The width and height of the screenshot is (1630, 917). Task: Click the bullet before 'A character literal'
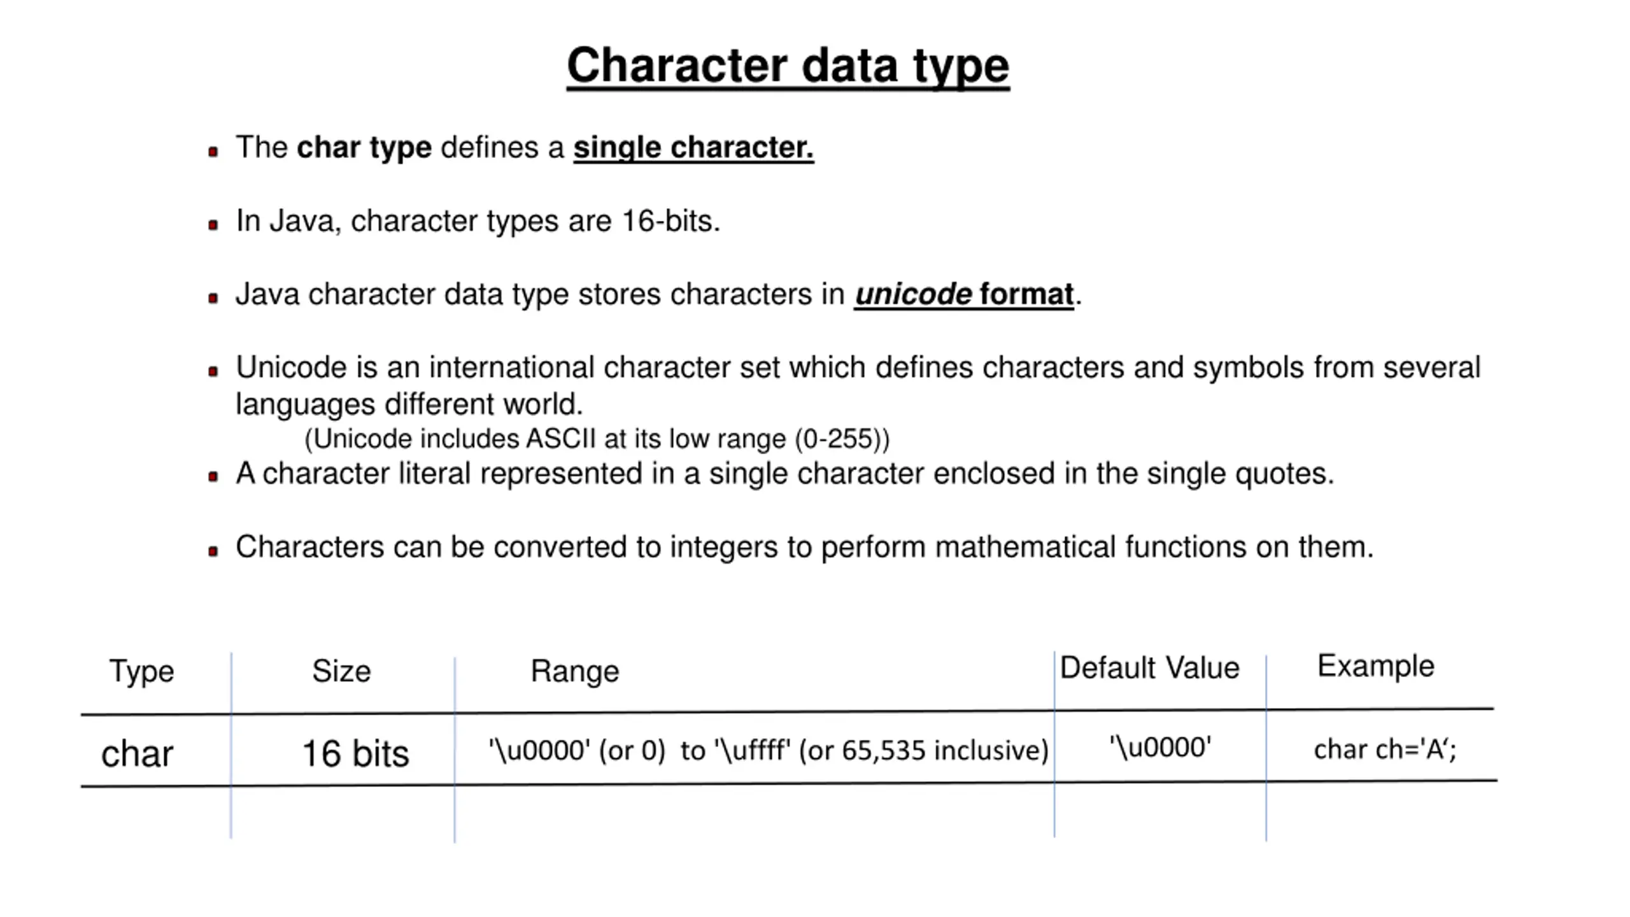[213, 477]
